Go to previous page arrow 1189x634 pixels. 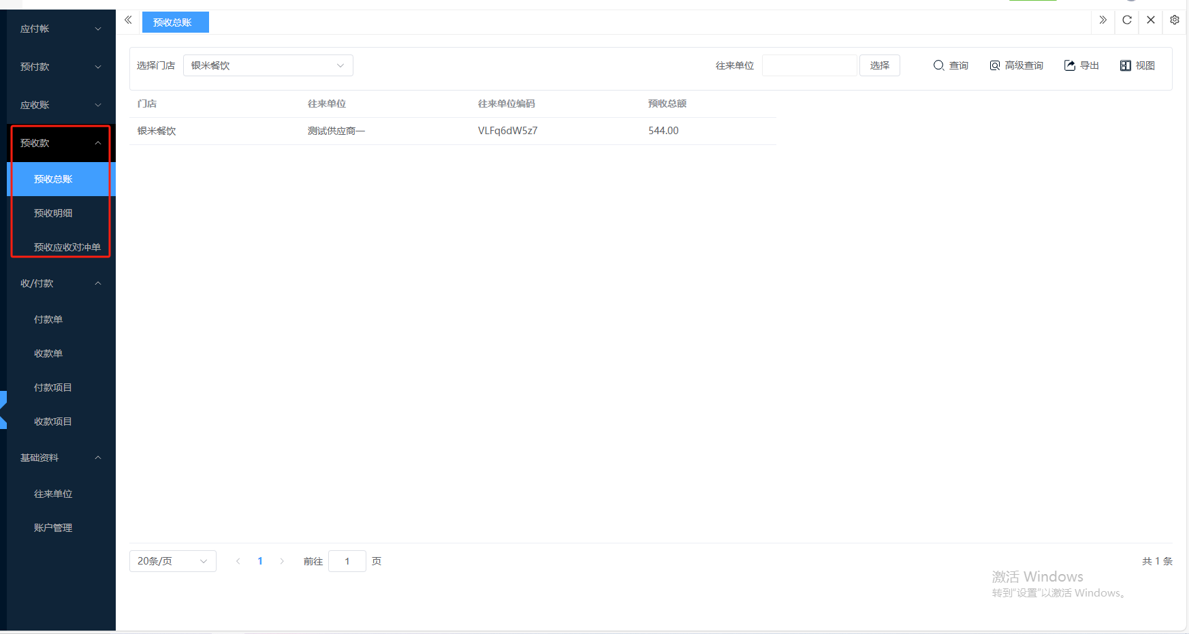[238, 561]
